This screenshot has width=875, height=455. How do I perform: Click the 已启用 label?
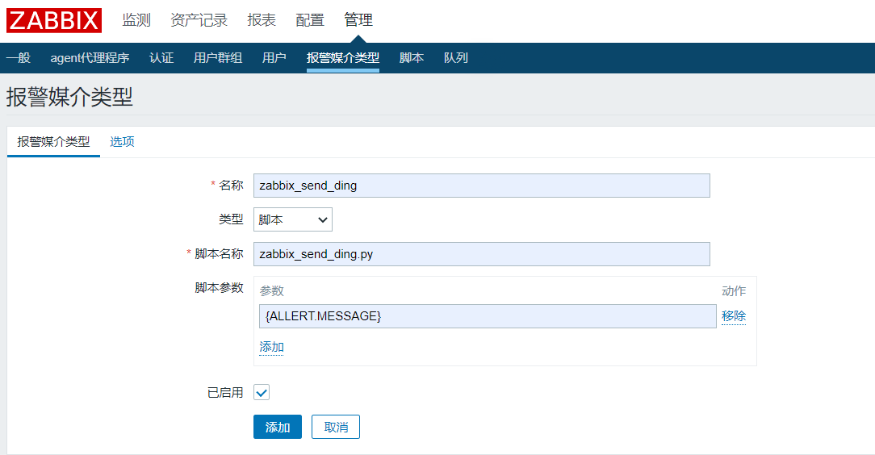pos(225,393)
